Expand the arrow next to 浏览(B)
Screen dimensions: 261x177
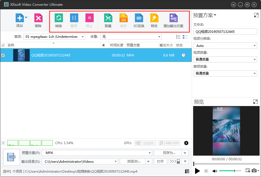click(148, 161)
